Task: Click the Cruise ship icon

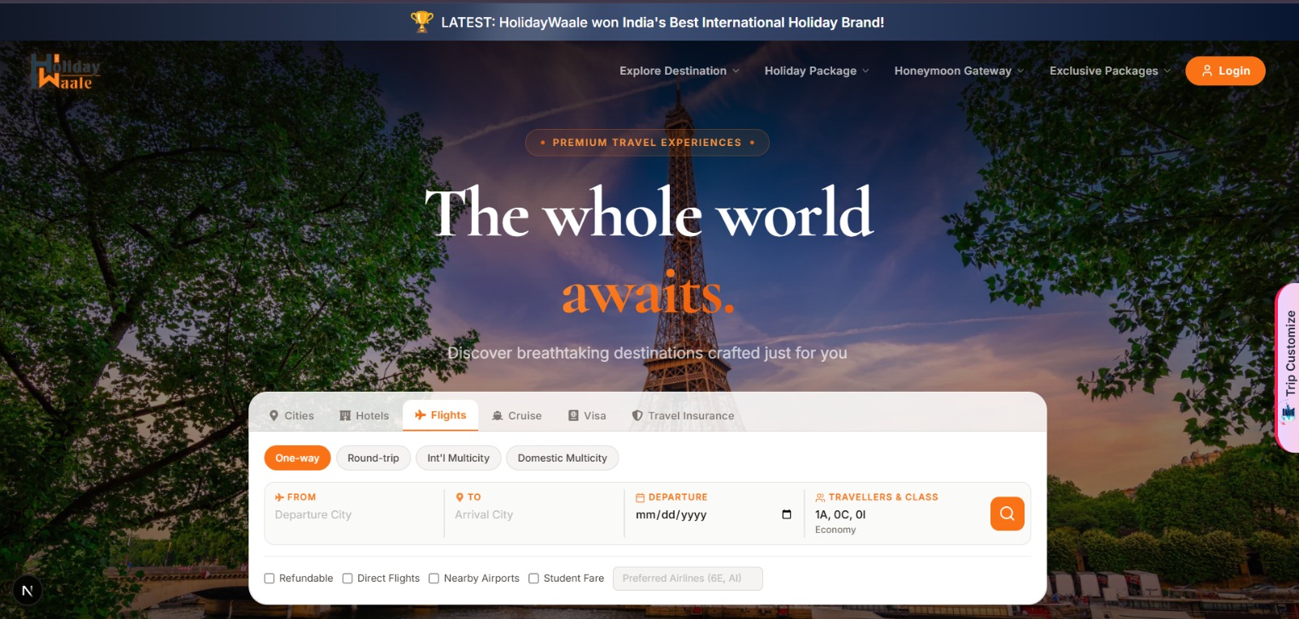Action: click(498, 415)
